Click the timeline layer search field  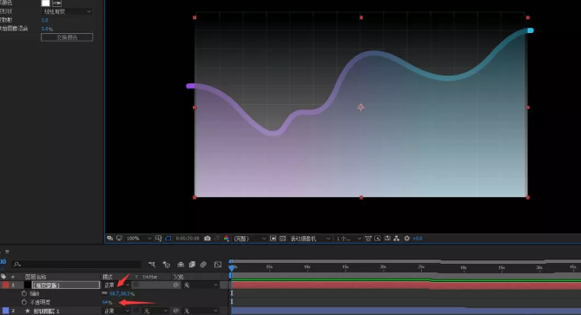click(x=77, y=265)
